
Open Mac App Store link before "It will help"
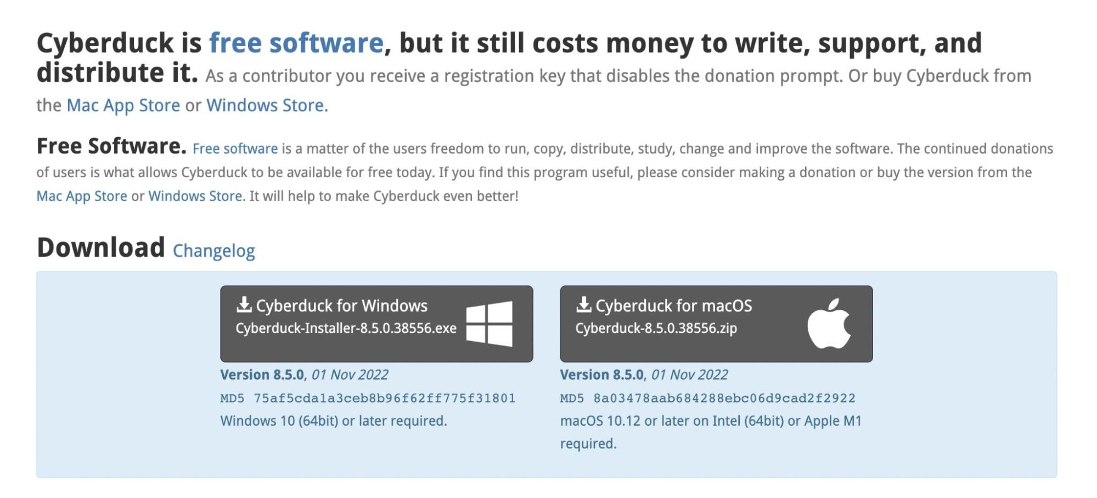pyautogui.click(x=82, y=196)
